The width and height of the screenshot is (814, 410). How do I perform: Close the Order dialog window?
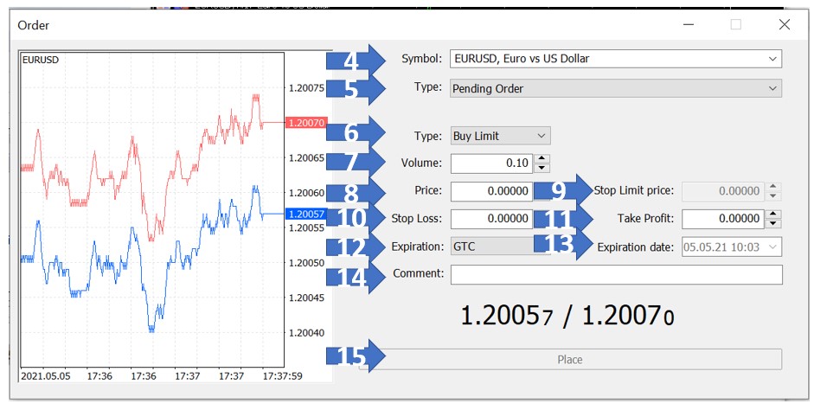click(x=784, y=24)
